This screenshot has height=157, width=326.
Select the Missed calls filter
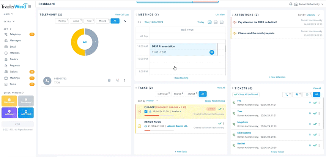pyautogui.click(x=102, y=21)
